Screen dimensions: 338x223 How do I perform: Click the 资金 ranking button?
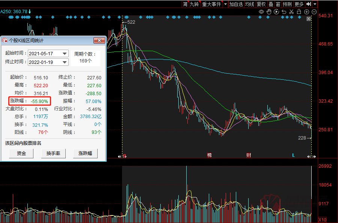21,153
